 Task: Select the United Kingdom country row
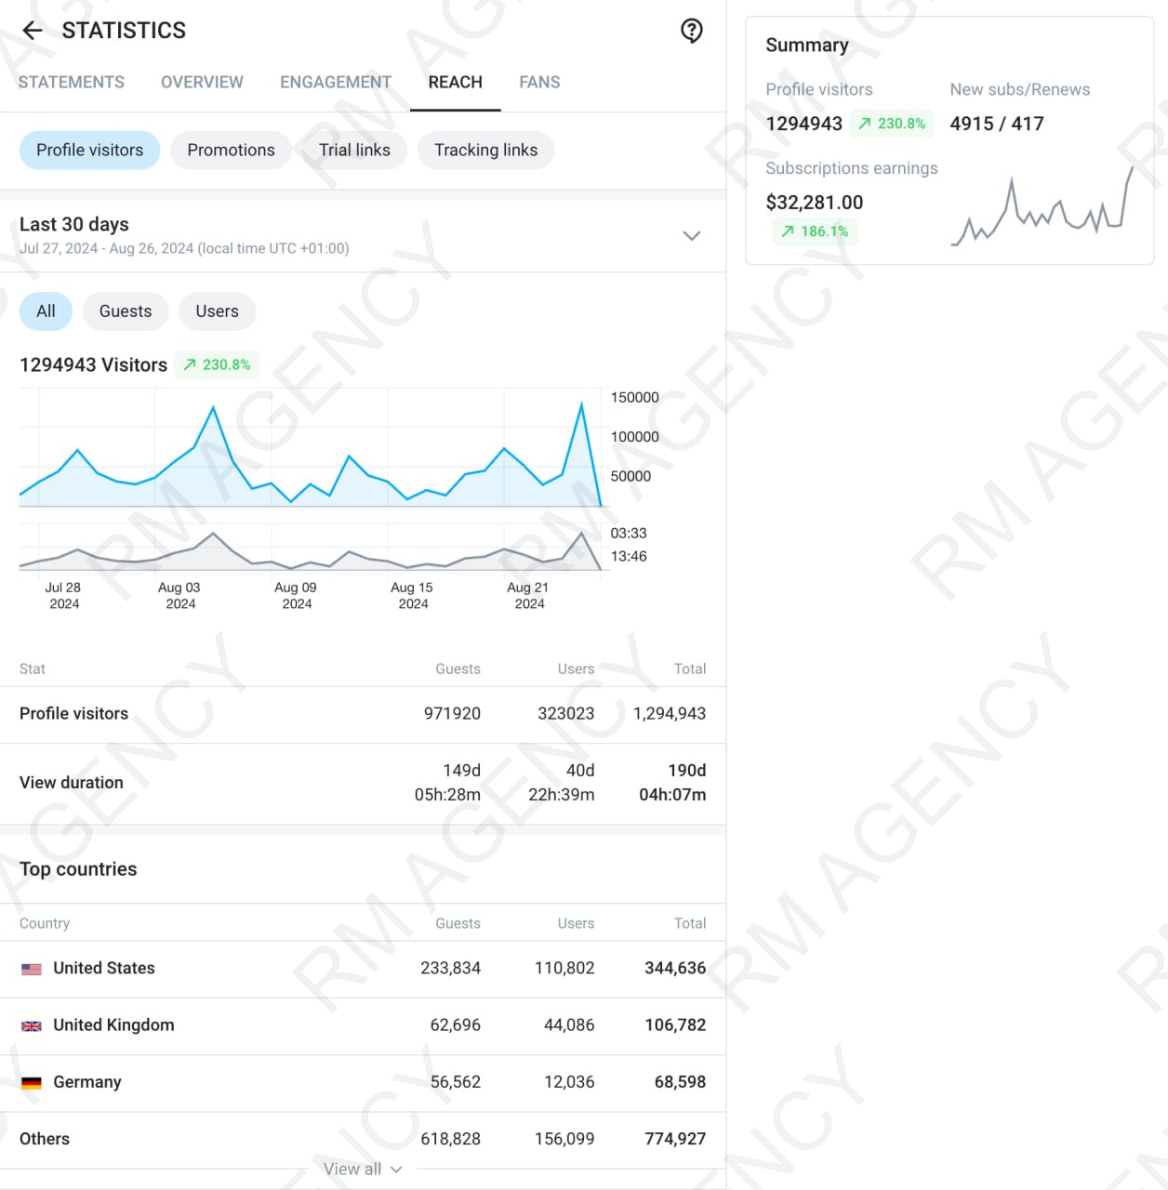point(363,1025)
